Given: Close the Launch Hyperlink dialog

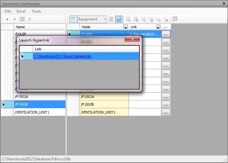Looking at the screenshot, I should point(132,38).
